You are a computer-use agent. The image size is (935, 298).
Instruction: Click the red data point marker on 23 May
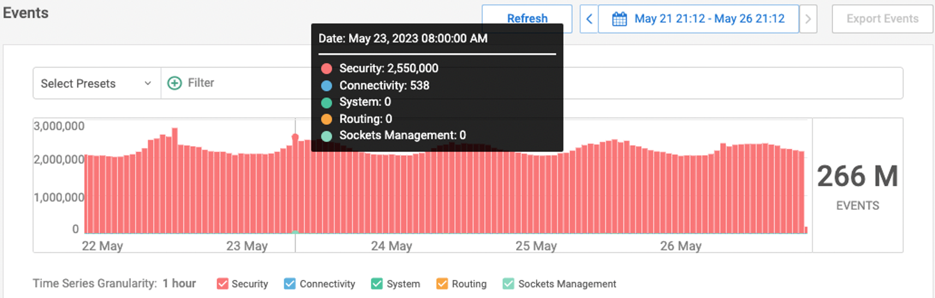pos(295,137)
